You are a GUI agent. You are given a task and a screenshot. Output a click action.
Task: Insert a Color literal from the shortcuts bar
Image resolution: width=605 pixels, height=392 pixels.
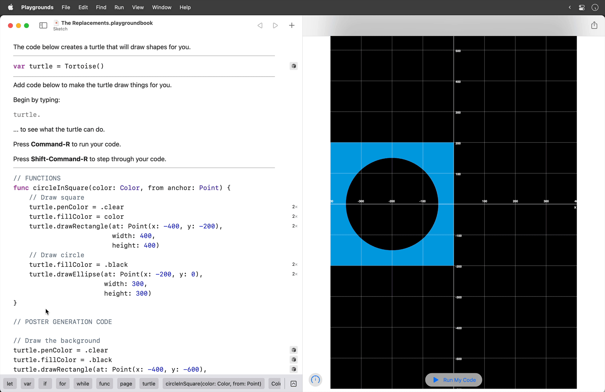pyautogui.click(x=275, y=383)
